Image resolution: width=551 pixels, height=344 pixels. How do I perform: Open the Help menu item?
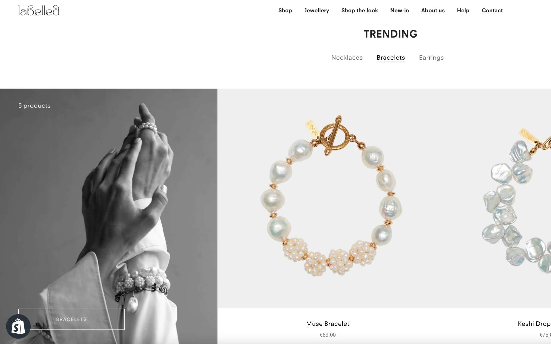click(x=463, y=10)
